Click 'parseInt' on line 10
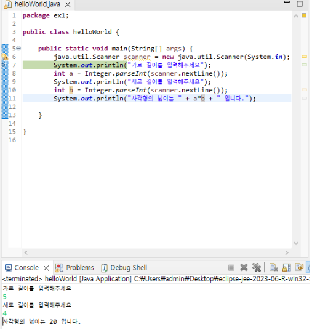The image size is (312, 330). (132, 91)
